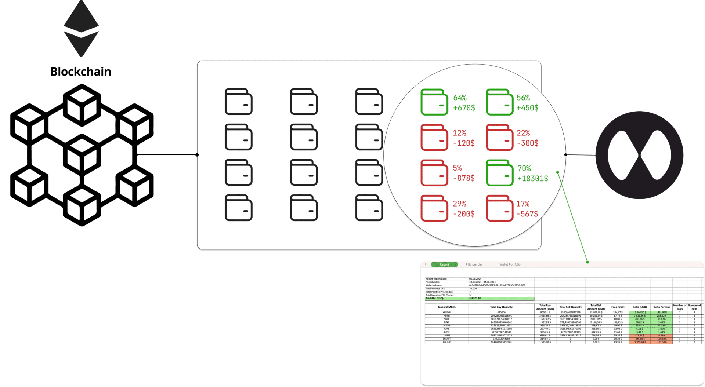Click the -300$ loss label
Image resolution: width=705 pixels, height=387 pixels.
point(528,143)
